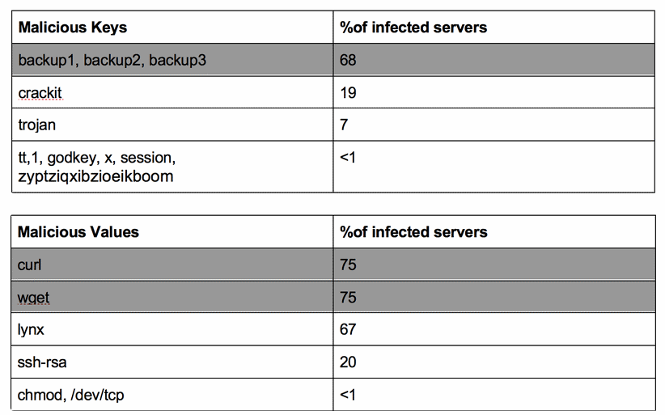Select the "trojan" key cell

(37, 125)
